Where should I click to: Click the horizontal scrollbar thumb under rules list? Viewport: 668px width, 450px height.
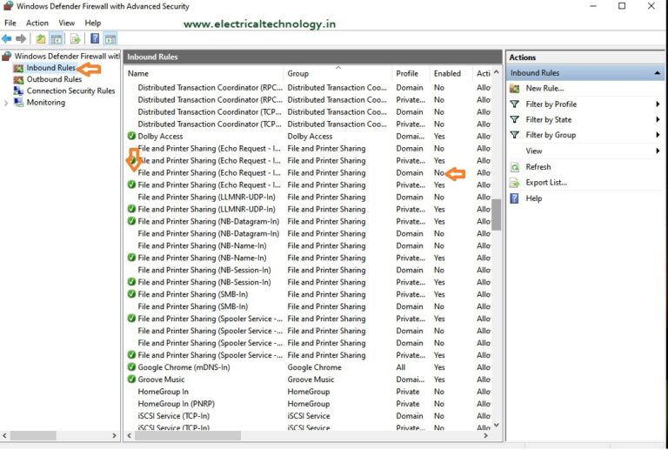[x=188, y=435]
